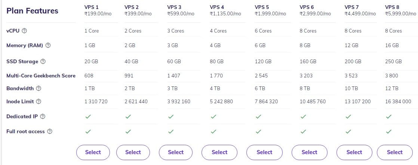Choose the VPS 3 plan with Select
This screenshot has width=418, height=165.
coord(176,152)
